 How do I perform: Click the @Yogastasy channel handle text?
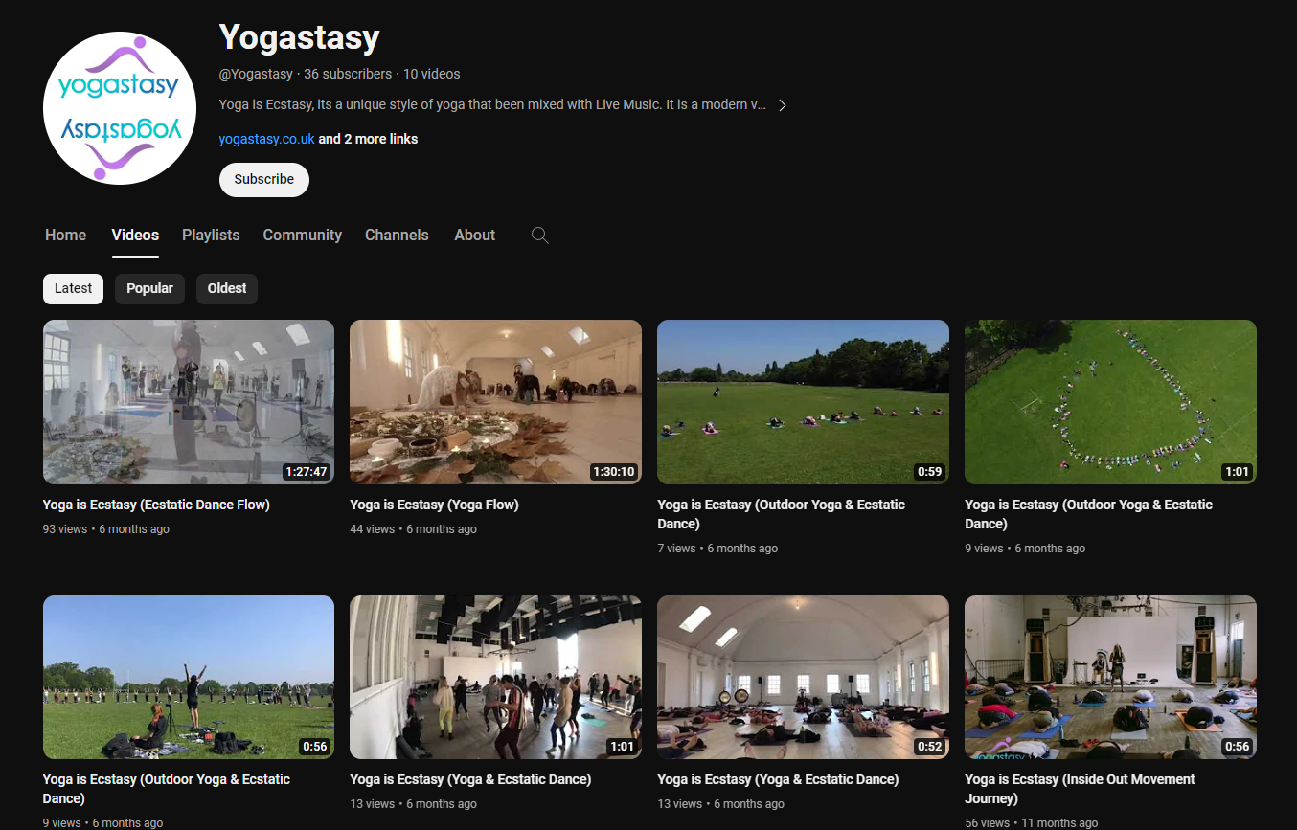coord(256,74)
